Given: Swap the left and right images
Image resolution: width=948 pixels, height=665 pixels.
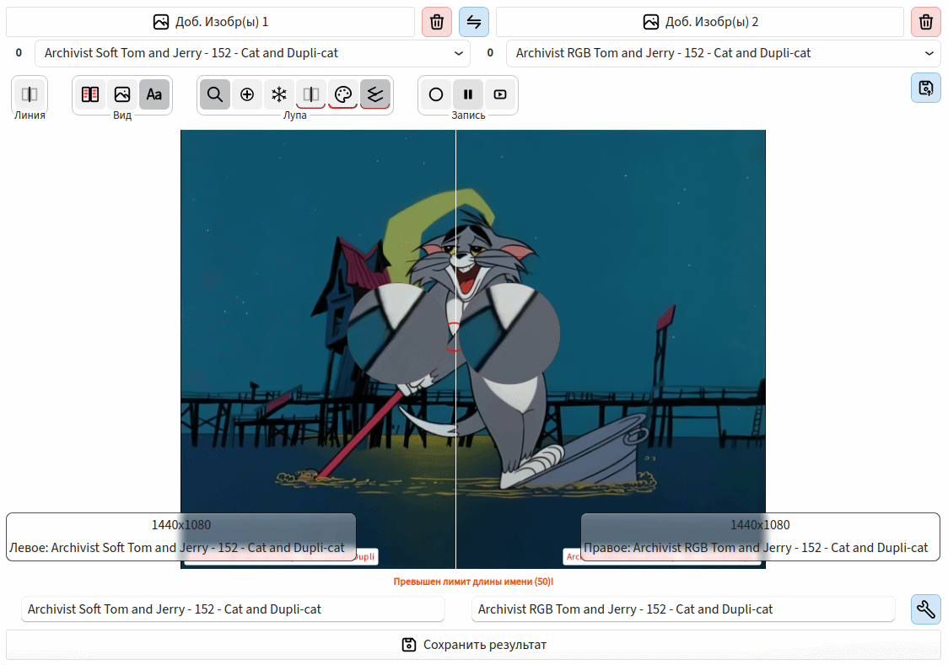Looking at the screenshot, I should click(474, 23).
